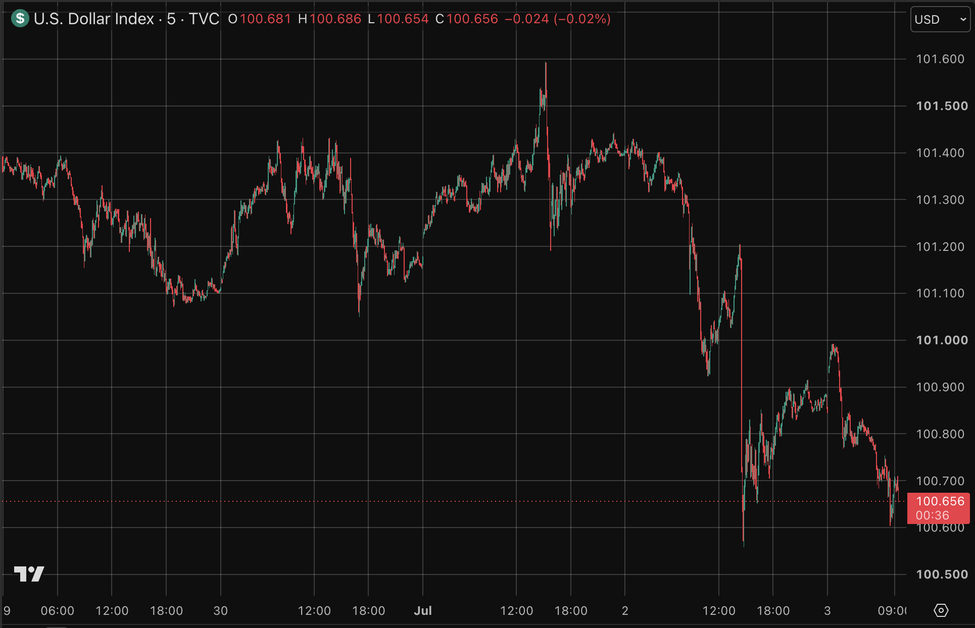Select the 5 interval label in the title
Screen dimensions: 975x628
pos(171,19)
